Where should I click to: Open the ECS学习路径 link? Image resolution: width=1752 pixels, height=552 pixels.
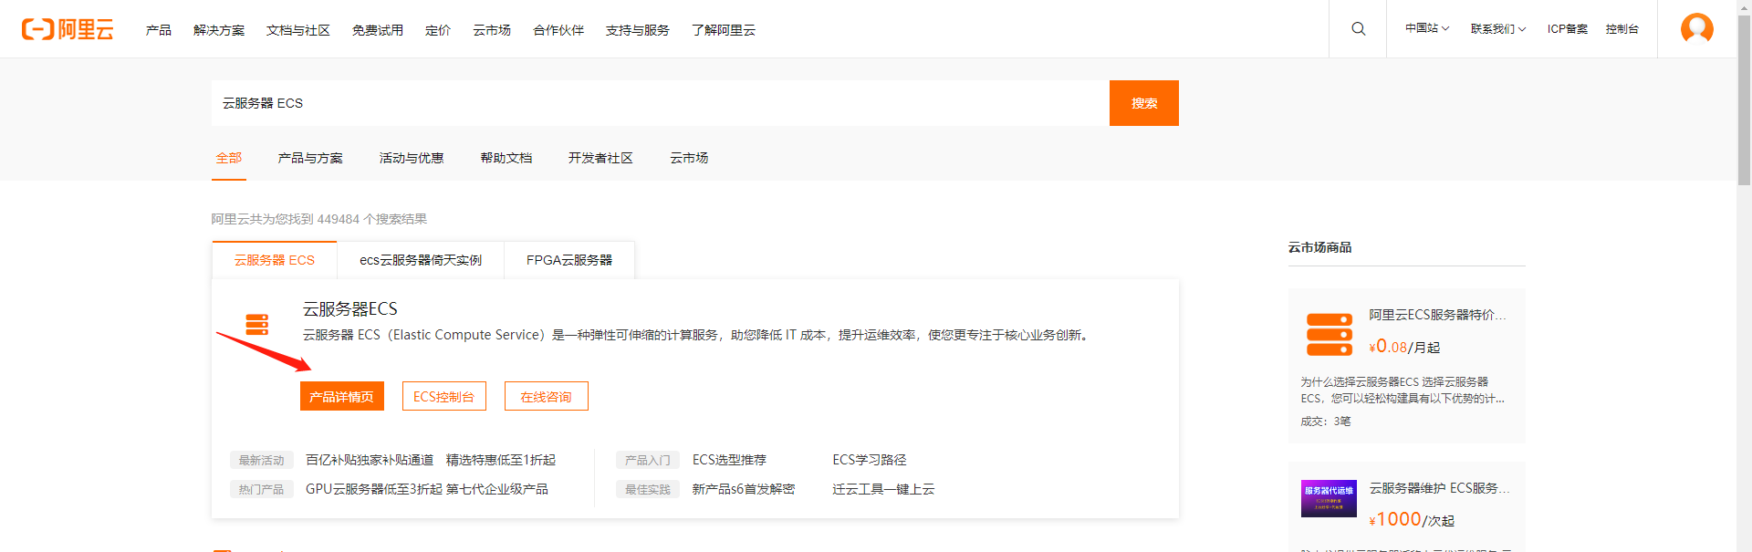pyautogui.click(x=870, y=460)
